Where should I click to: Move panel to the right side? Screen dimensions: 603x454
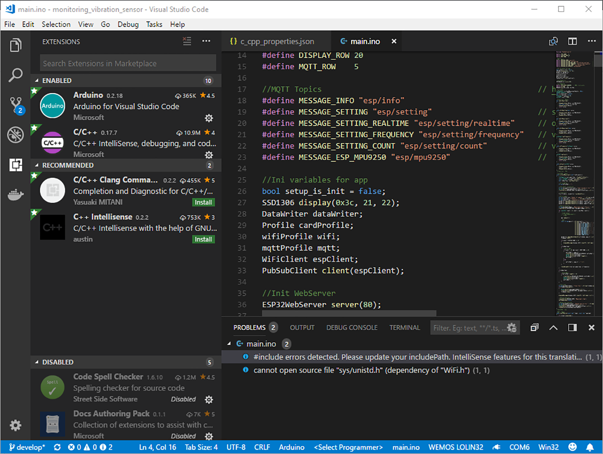pos(572,328)
